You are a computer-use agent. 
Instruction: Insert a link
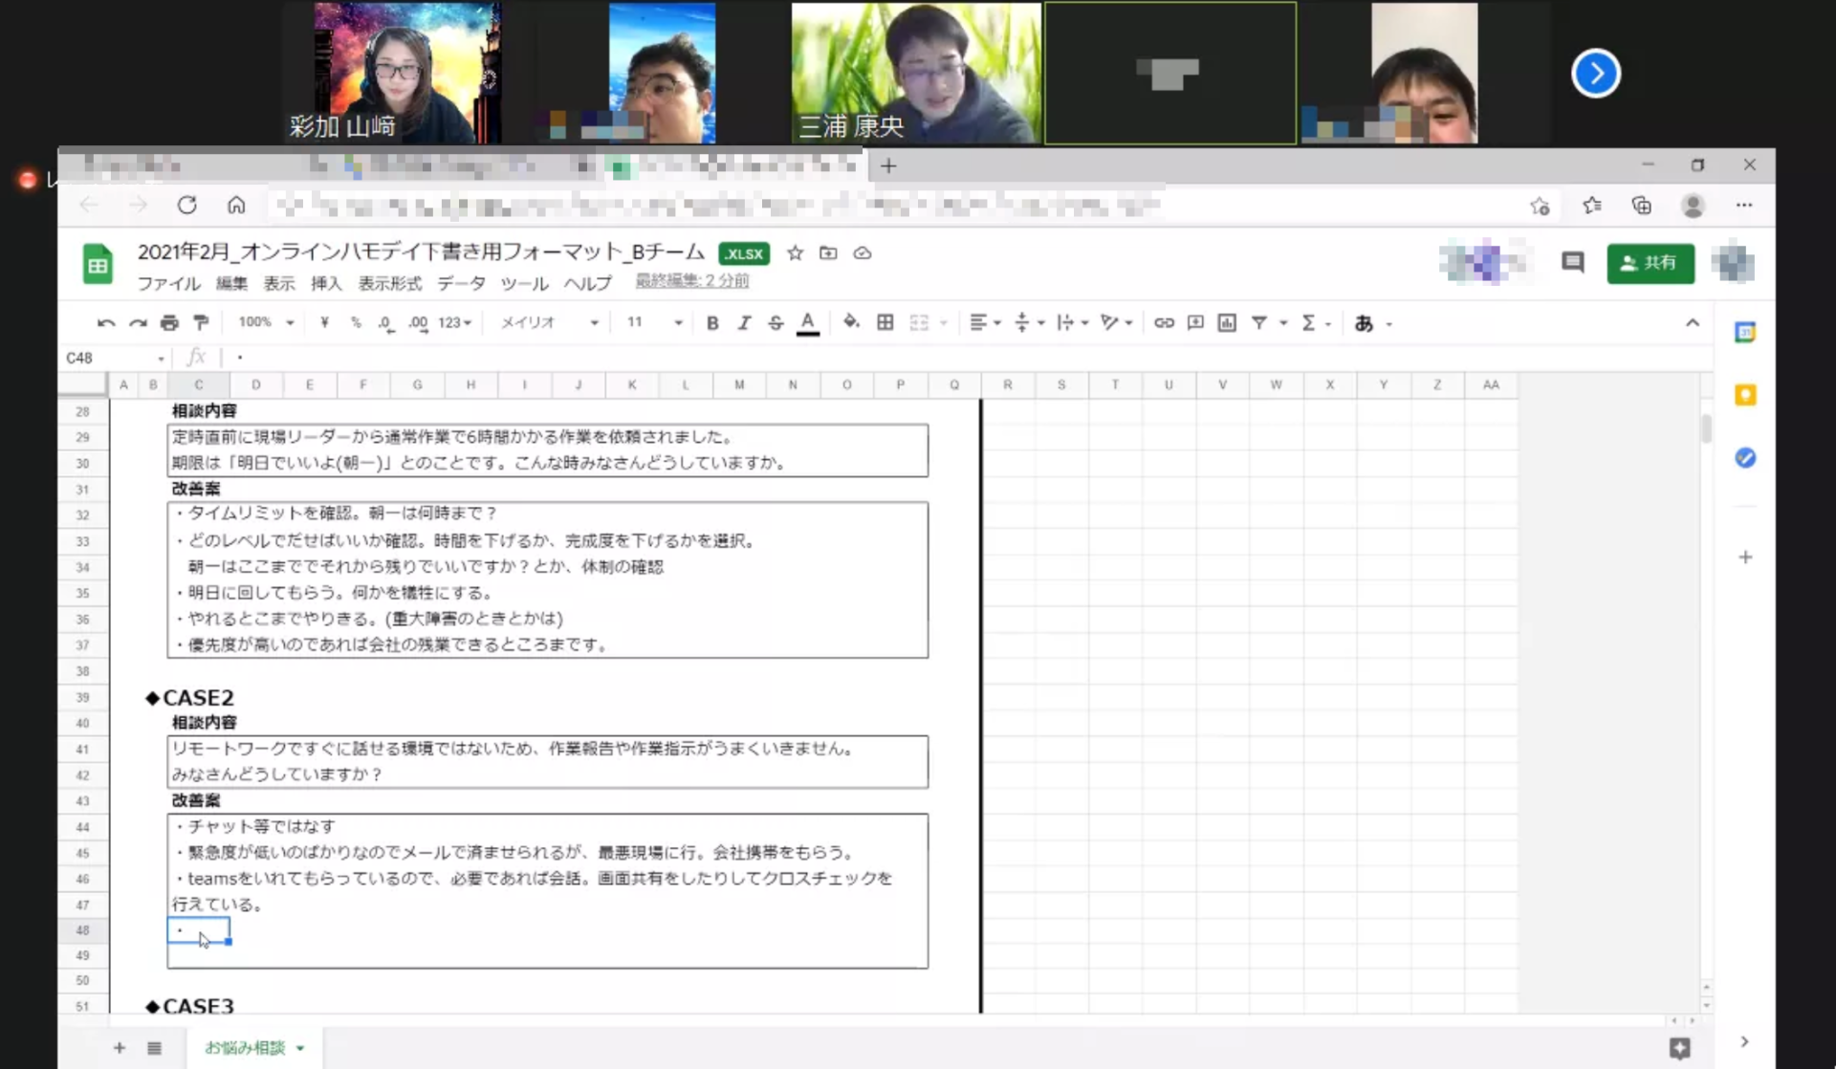click(1164, 323)
